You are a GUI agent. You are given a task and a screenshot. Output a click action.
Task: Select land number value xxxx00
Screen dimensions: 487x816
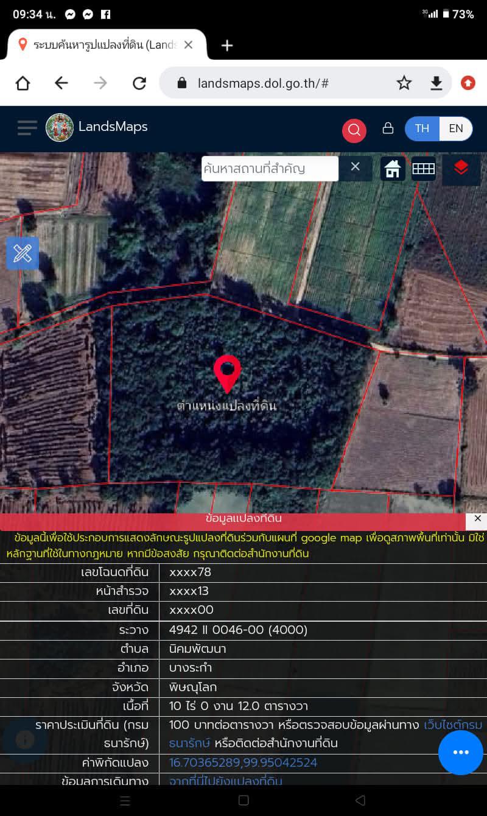pyautogui.click(x=192, y=610)
